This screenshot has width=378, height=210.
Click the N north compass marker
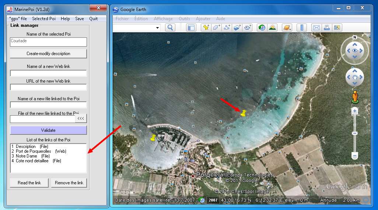pyautogui.click(x=355, y=37)
